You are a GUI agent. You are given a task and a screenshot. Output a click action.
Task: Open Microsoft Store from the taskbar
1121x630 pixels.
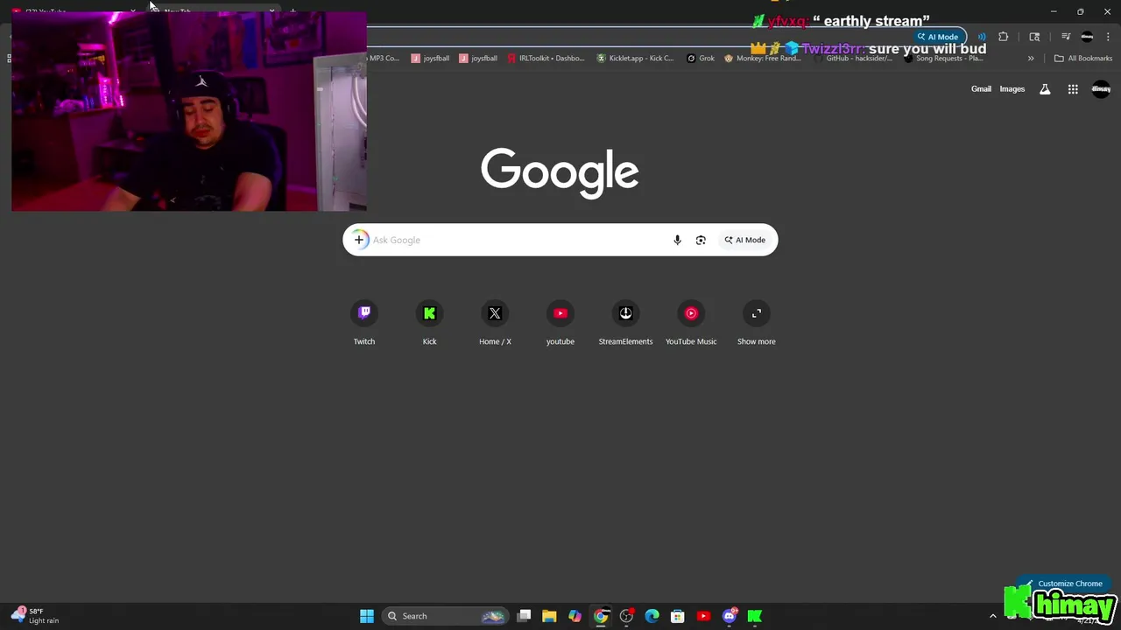(x=677, y=616)
